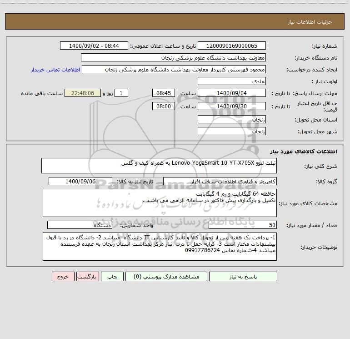Click the خروج exit button
The height and width of the screenshot is (339, 350).
click(63, 277)
